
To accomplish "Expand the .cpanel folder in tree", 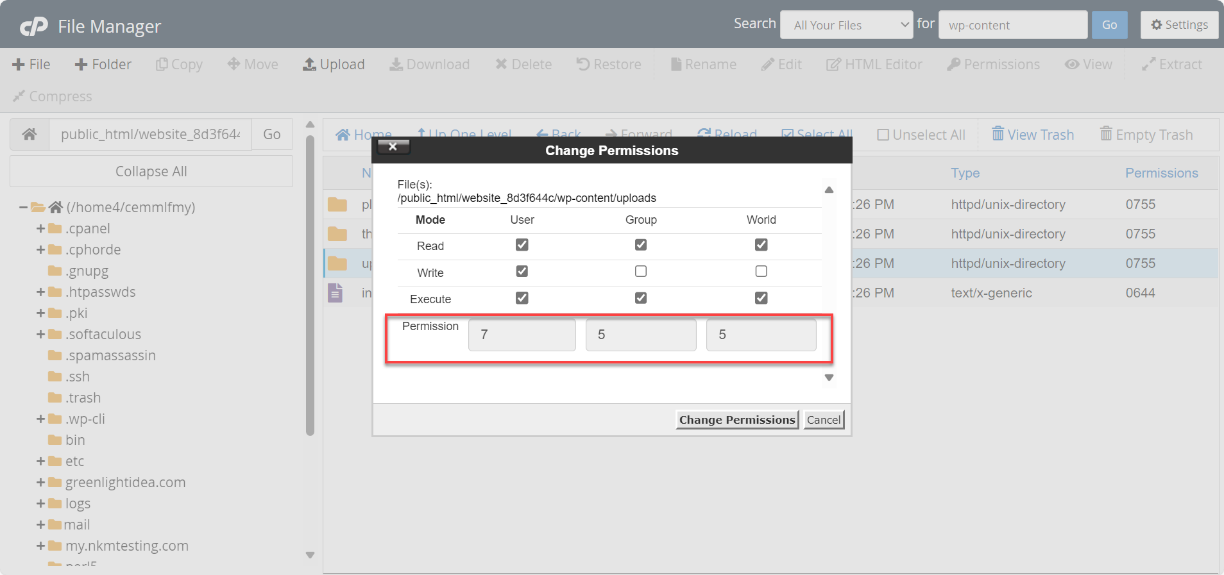I will point(40,229).
